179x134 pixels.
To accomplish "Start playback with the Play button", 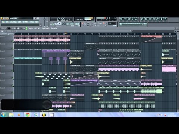I will [x=56, y=23].
